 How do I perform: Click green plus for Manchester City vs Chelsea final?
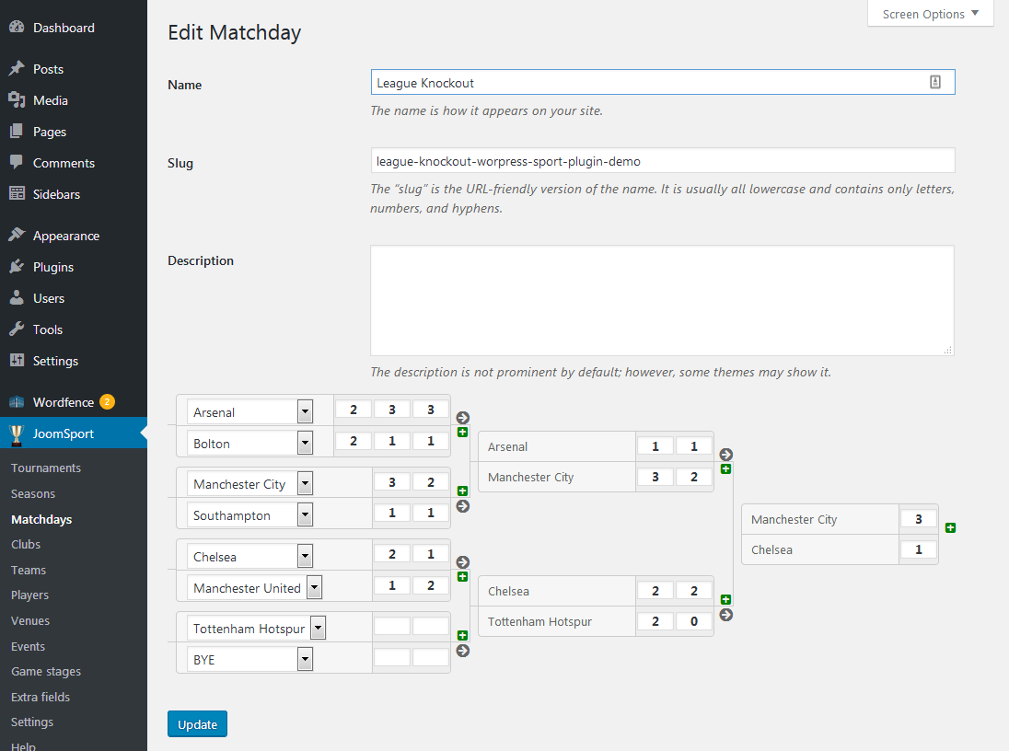[950, 527]
